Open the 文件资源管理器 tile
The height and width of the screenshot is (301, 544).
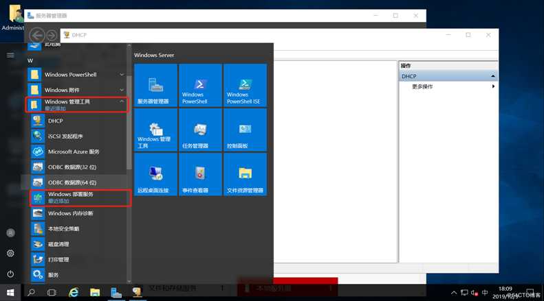[245, 174]
